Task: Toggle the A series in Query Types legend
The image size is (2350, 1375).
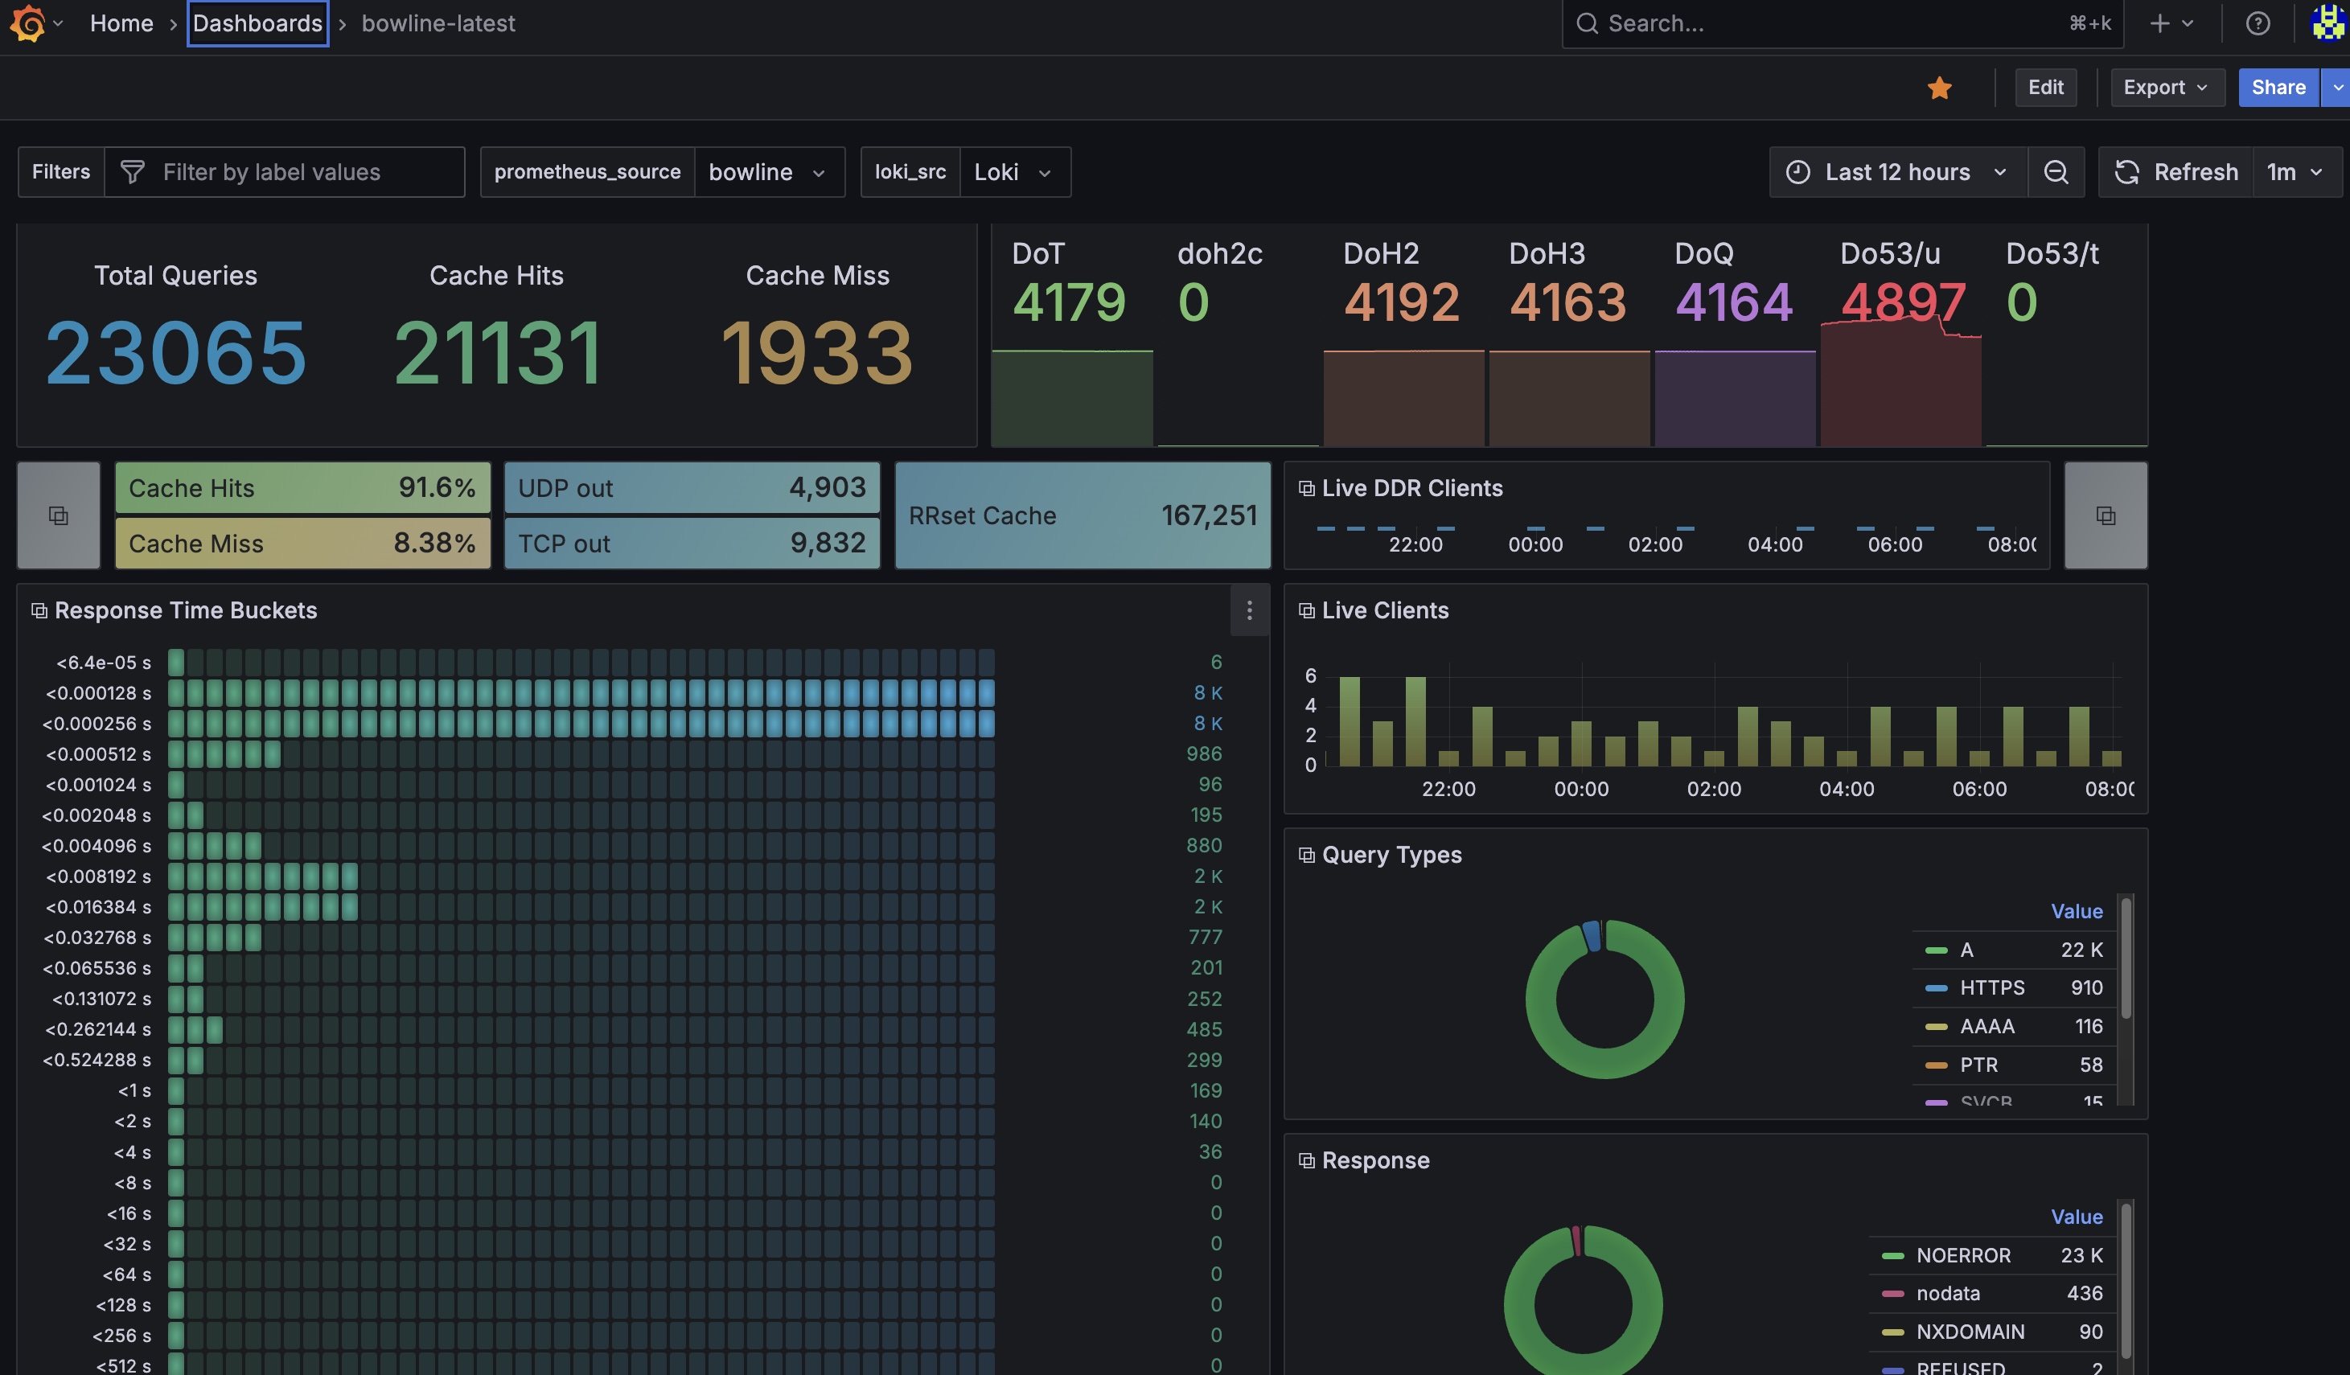Action: click(1966, 950)
